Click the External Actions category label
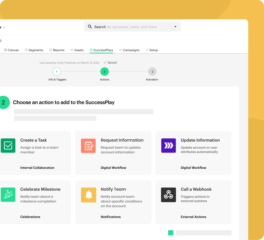 (x=193, y=217)
